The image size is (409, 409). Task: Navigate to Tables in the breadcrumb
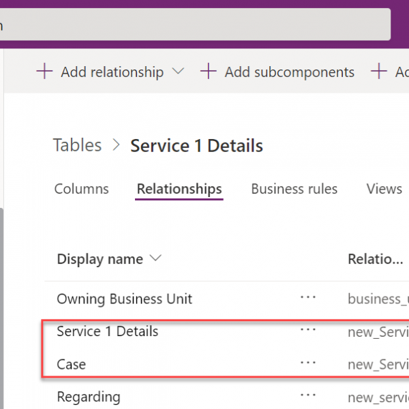[x=77, y=145]
